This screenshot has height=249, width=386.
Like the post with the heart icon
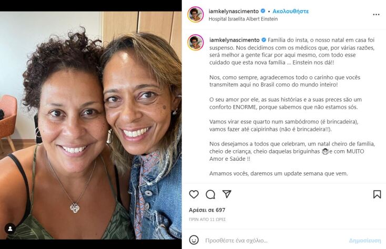pos(194,194)
